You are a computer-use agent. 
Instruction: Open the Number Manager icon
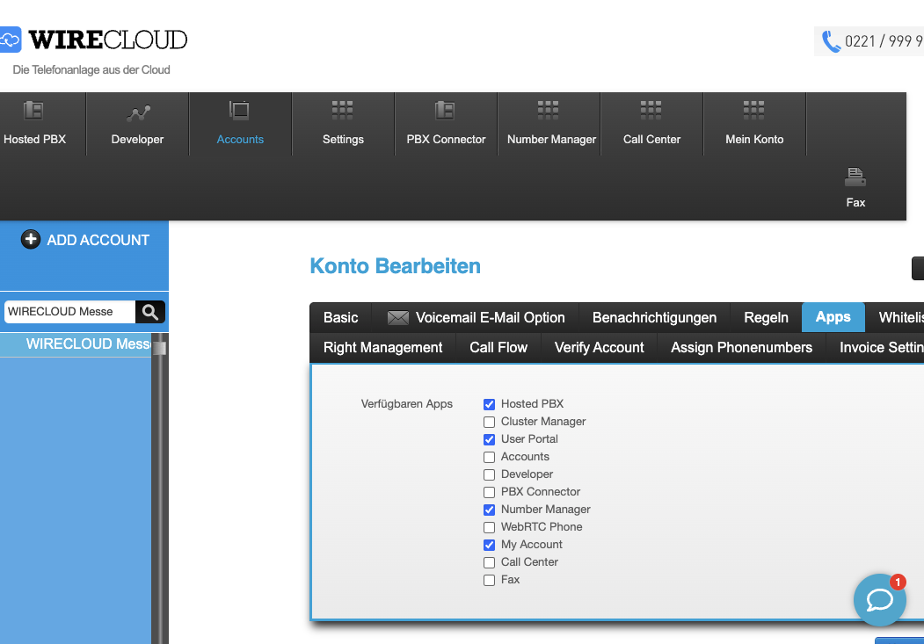pos(548,110)
